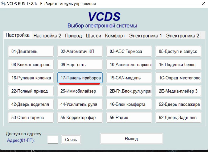
Task: Choose 16-Рулевая колонка module
Action: coord(31,78)
